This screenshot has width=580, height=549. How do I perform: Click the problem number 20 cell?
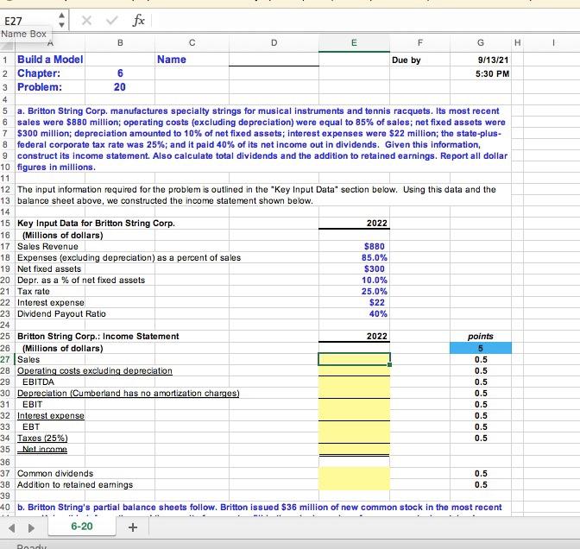pos(119,87)
